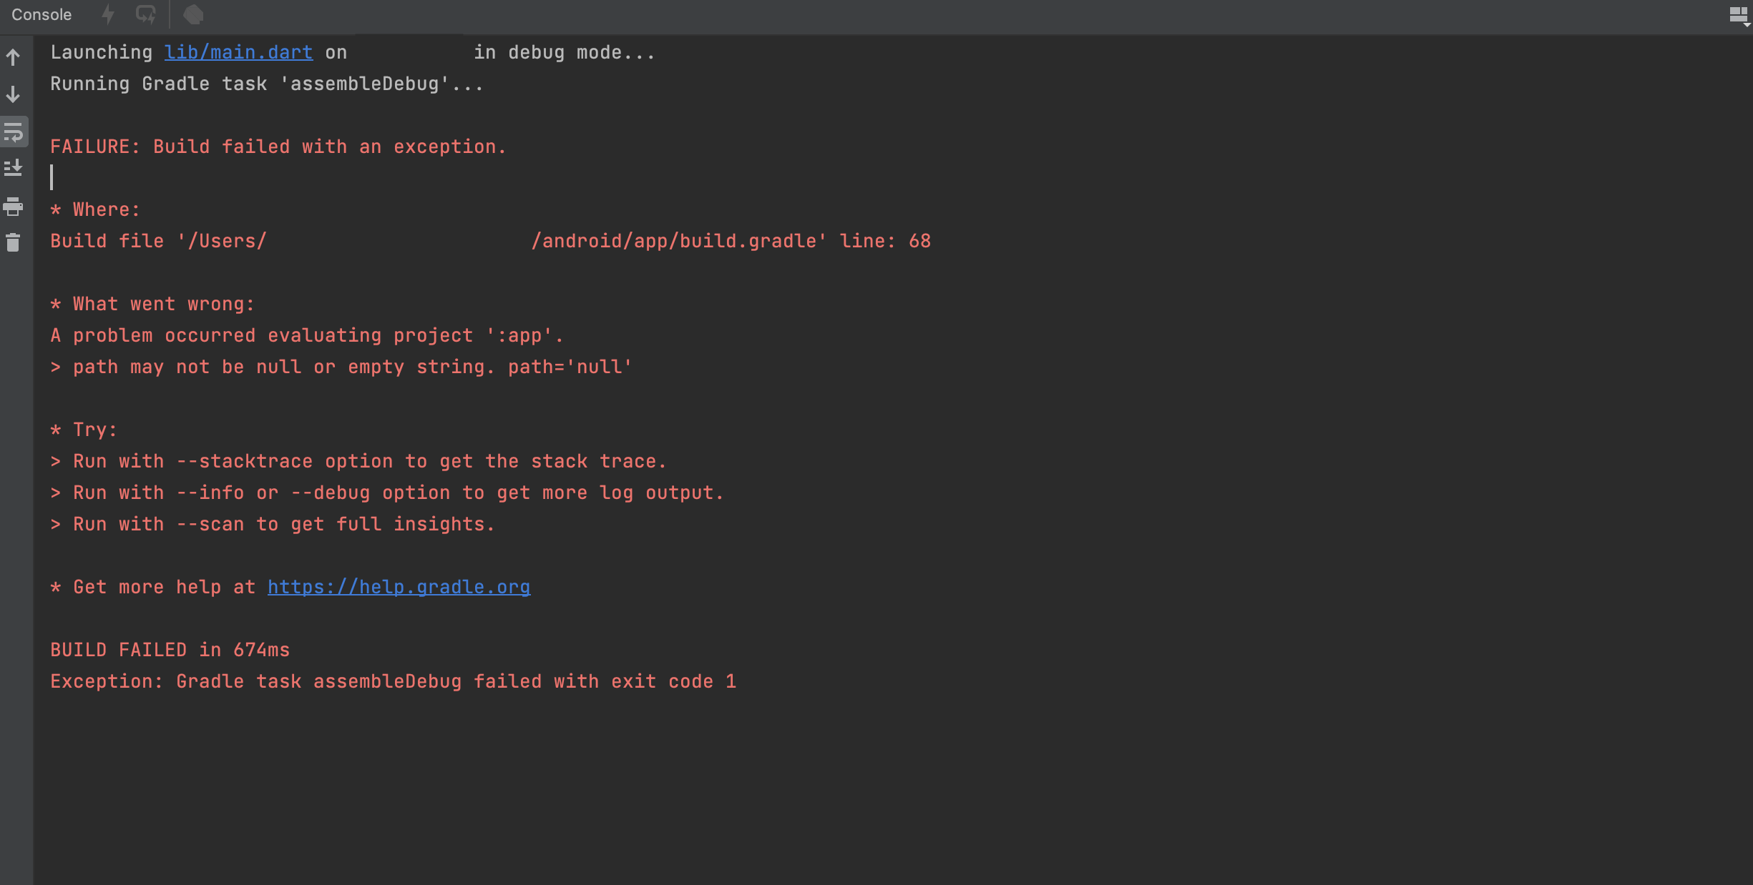1753x885 pixels.
Task: Click the 'Run with --stacktrace' suggestion line
Action: tap(358, 461)
